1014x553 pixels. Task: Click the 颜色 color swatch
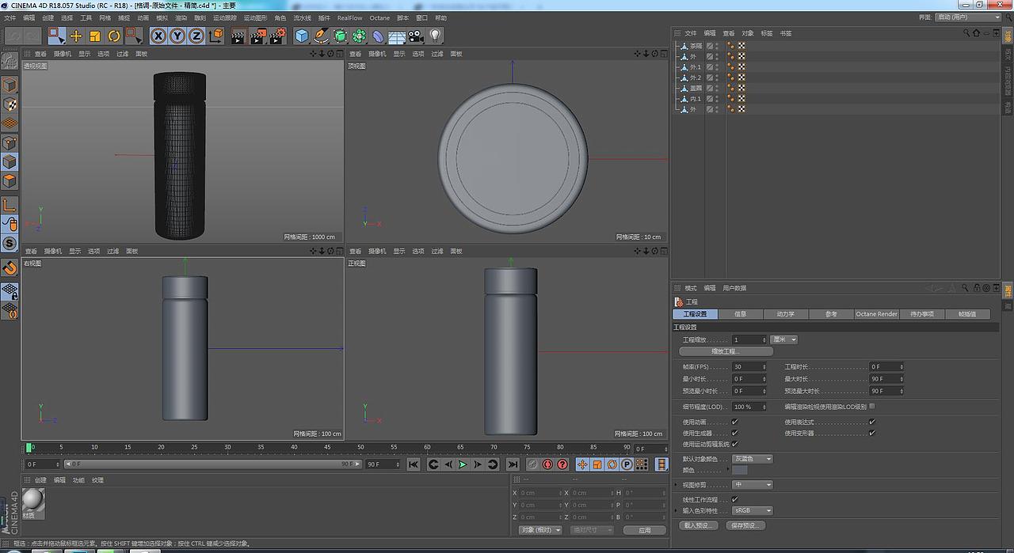coord(740,470)
